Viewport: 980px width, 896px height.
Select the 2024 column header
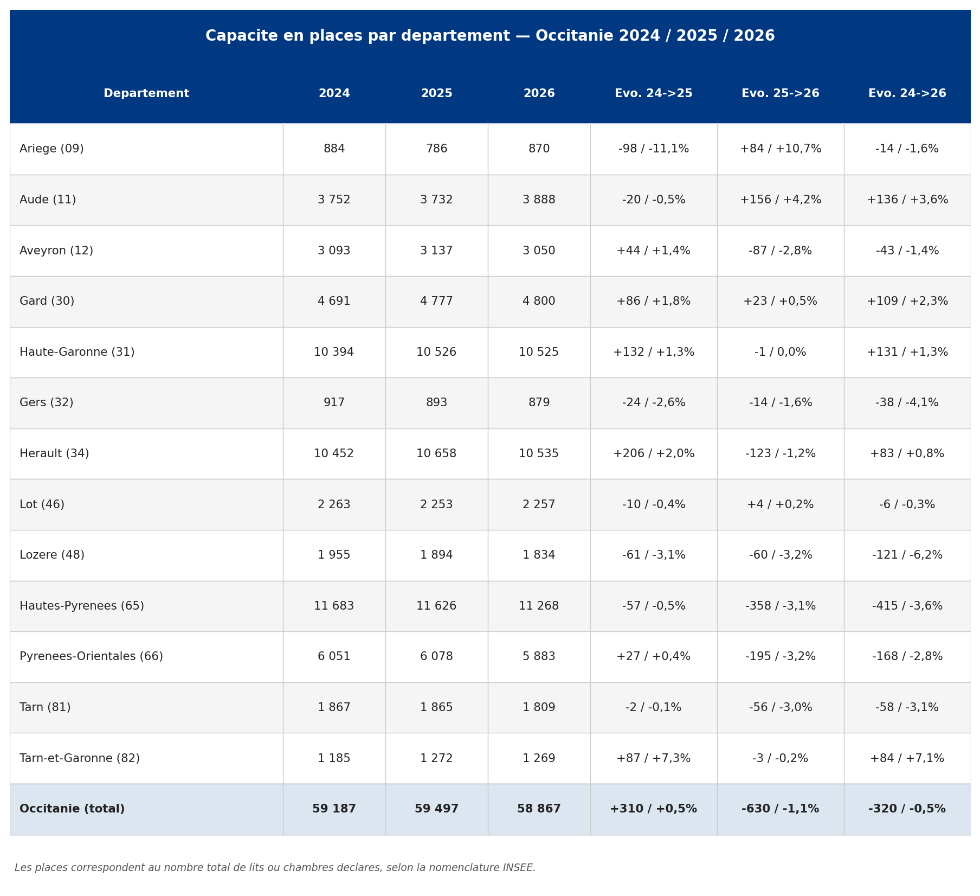(334, 93)
